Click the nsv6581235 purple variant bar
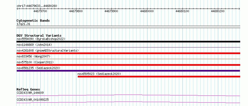This screenshot has width=248, height=106. click(128, 71)
